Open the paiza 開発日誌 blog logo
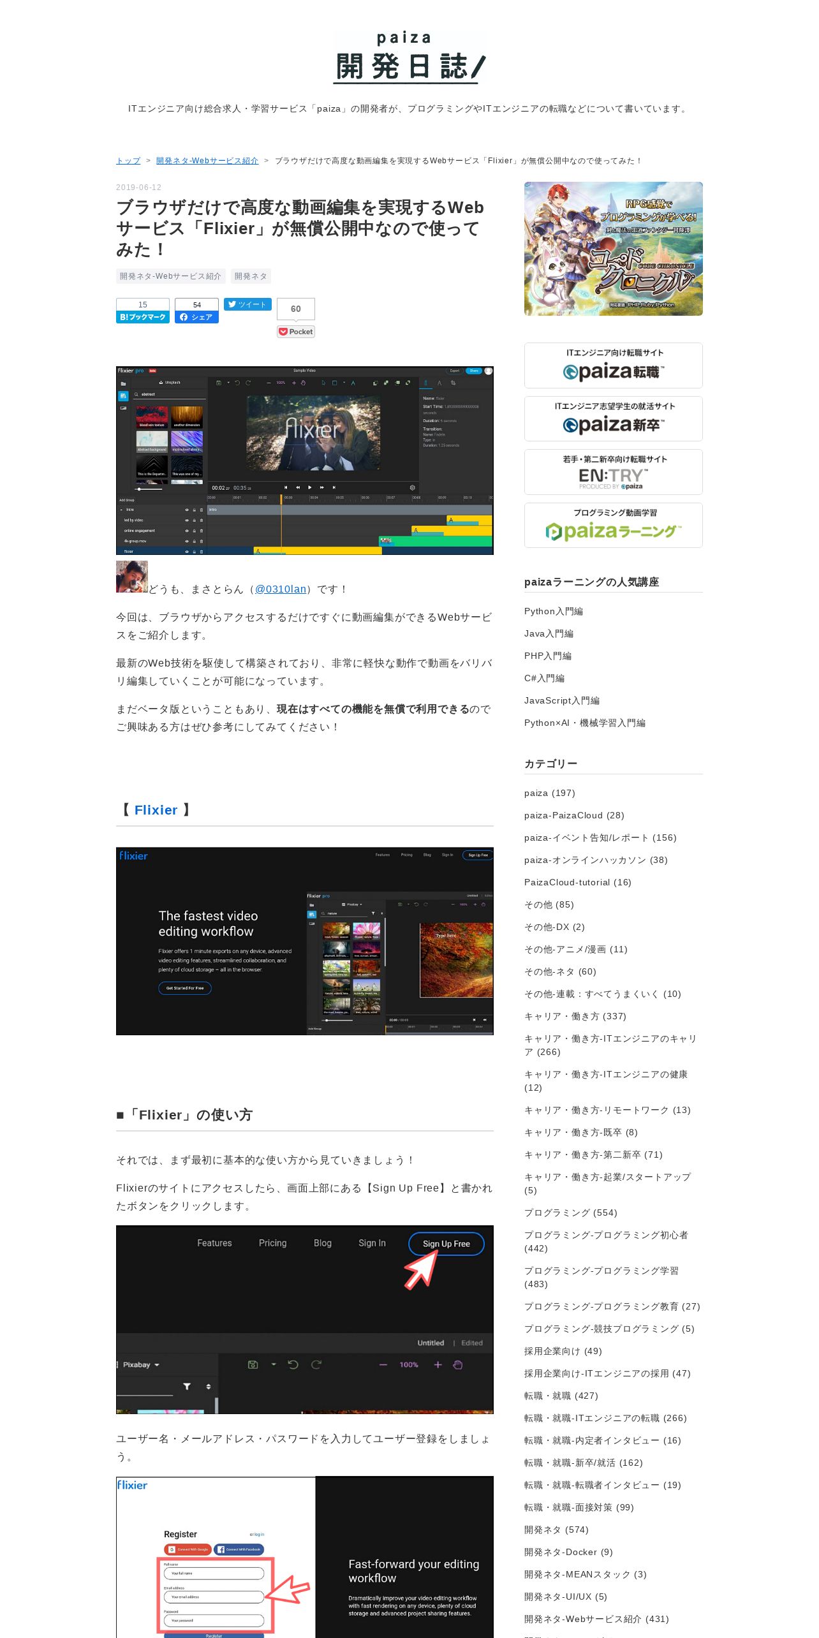Image resolution: width=819 pixels, height=1638 pixels. [409, 57]
